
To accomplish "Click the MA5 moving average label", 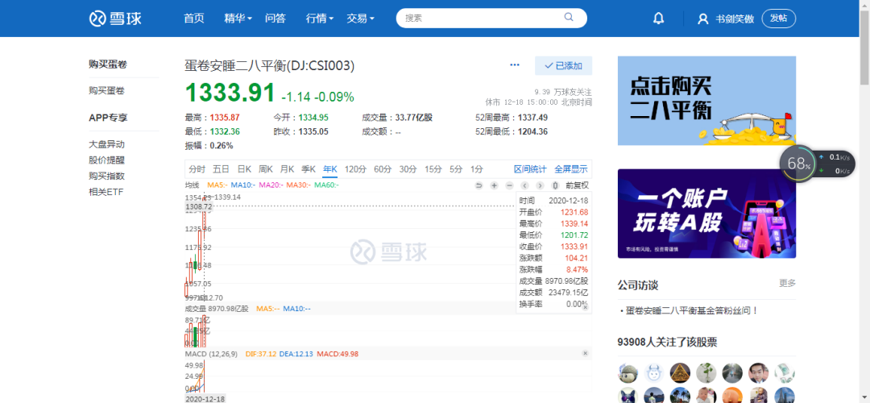I will 217,185.
